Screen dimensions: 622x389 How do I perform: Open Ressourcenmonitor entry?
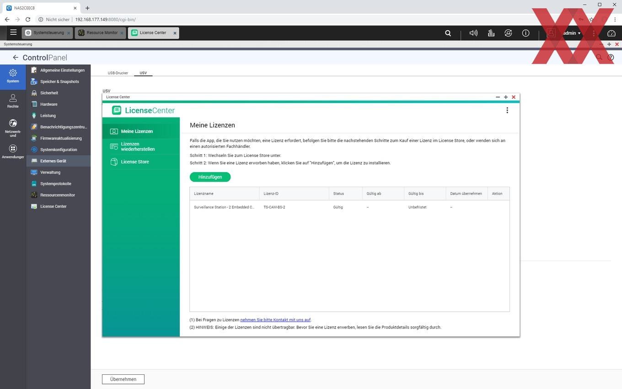pos(58,195)
